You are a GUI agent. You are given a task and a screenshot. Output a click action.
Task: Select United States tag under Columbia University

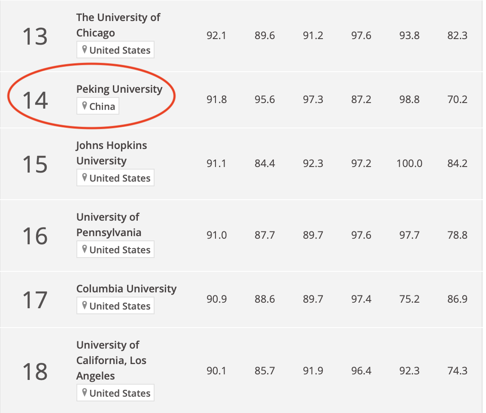(115, 306)
